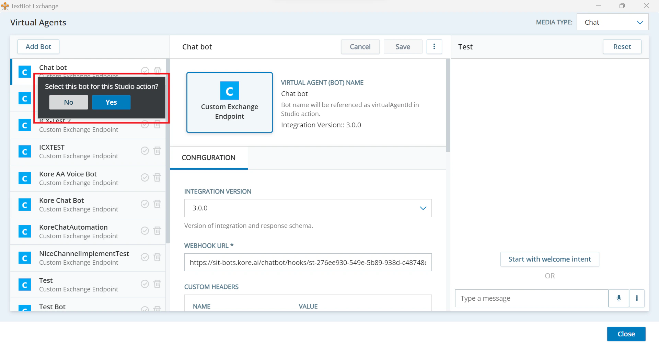Click Kore Chat Bot's blue C avatar
659x346 pixels.
pos(24,204)
